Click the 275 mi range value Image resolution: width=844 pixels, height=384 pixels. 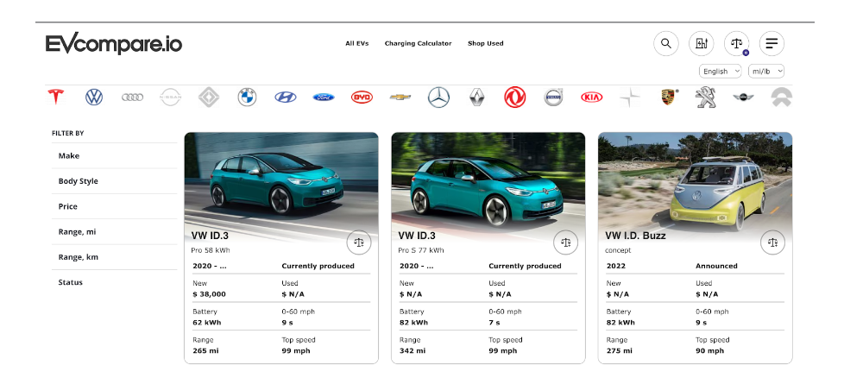(x=620, y=350)
